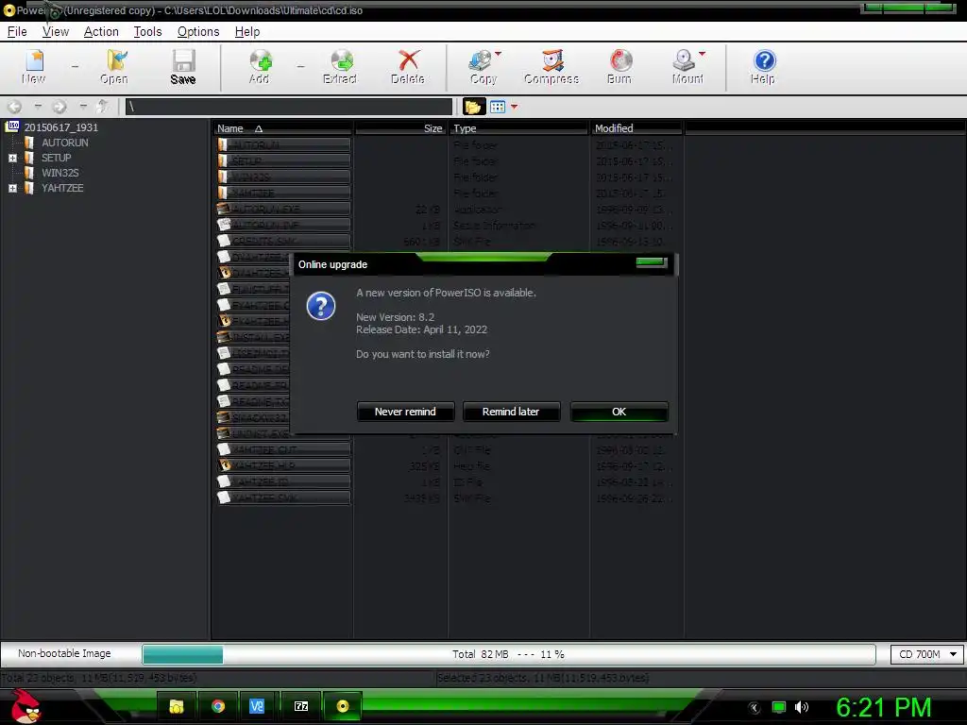
Task: Open the Action menu
Action: pyautogui.click(x=101, y=31)
